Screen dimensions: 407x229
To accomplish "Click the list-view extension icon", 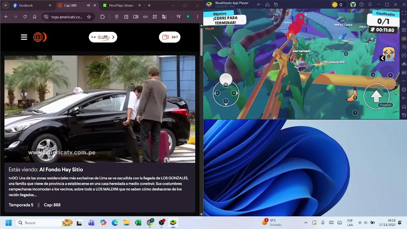I will [x=126, y=17].
